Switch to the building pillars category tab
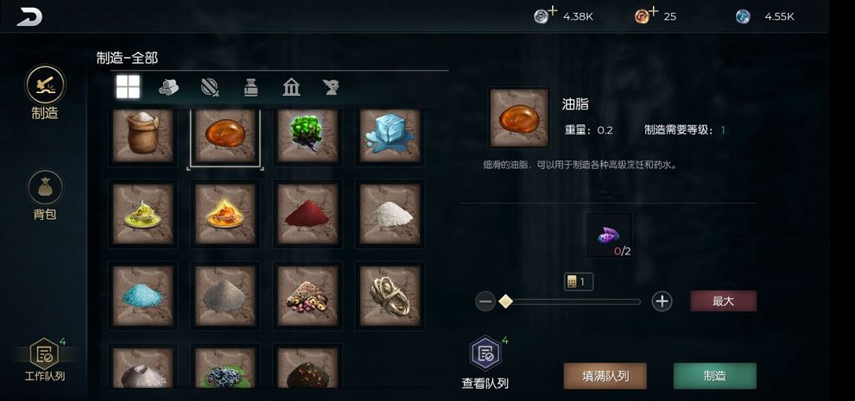 coord(292,87)
